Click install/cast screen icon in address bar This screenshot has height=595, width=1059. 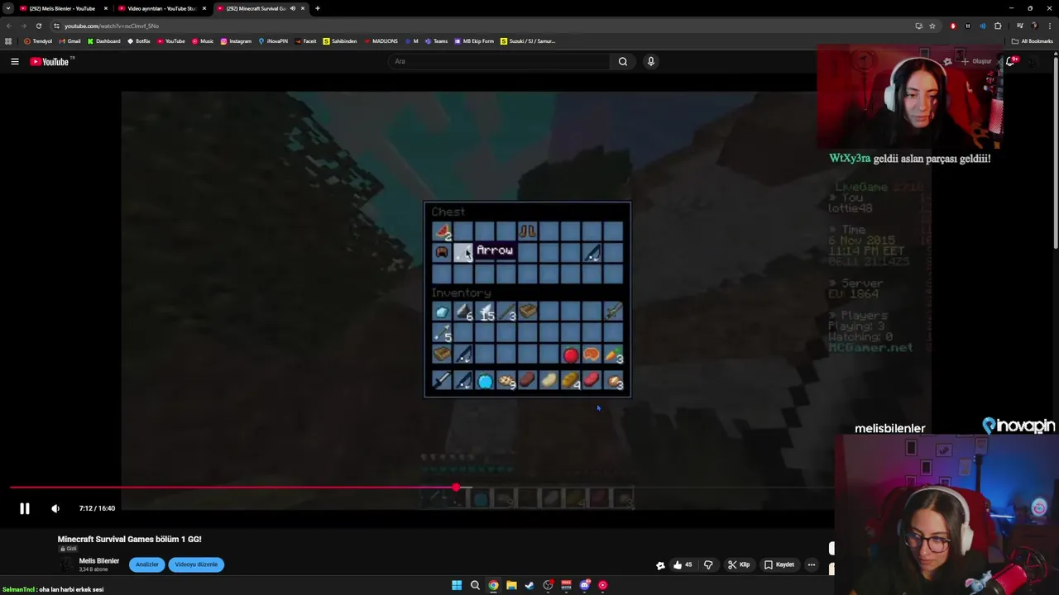pos(918,26)
